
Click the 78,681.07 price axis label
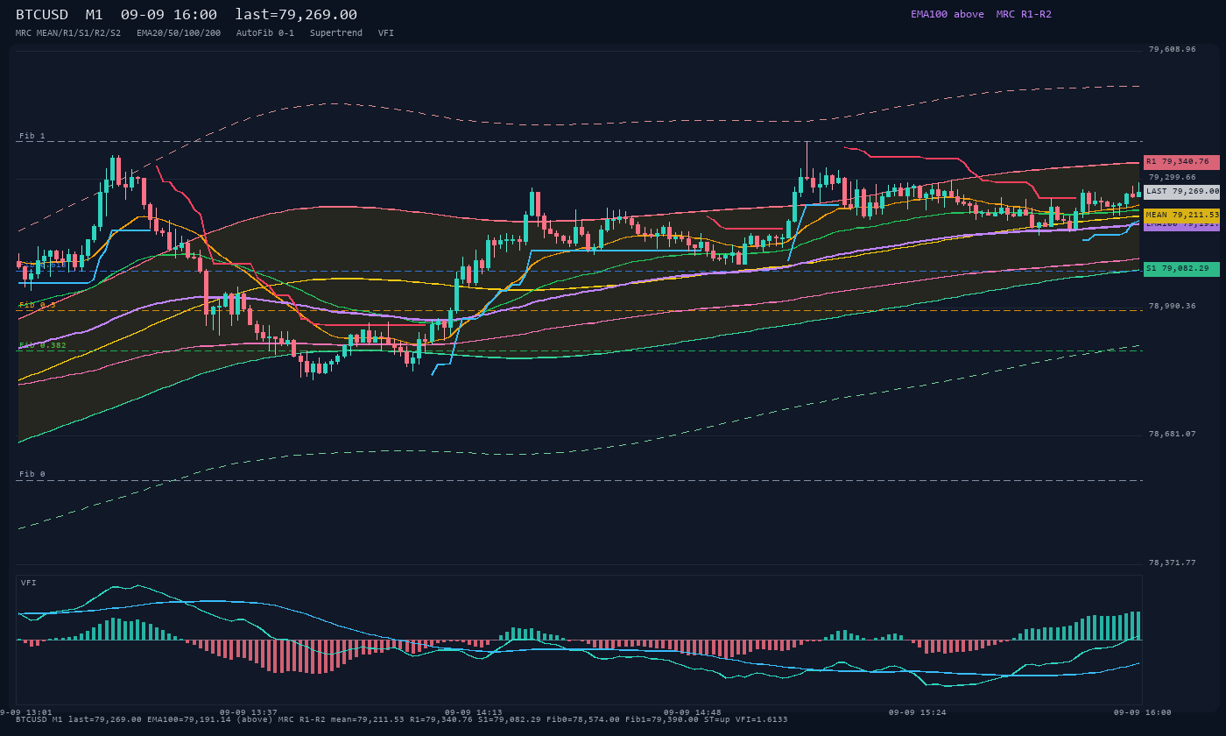tap(1172, 435)
